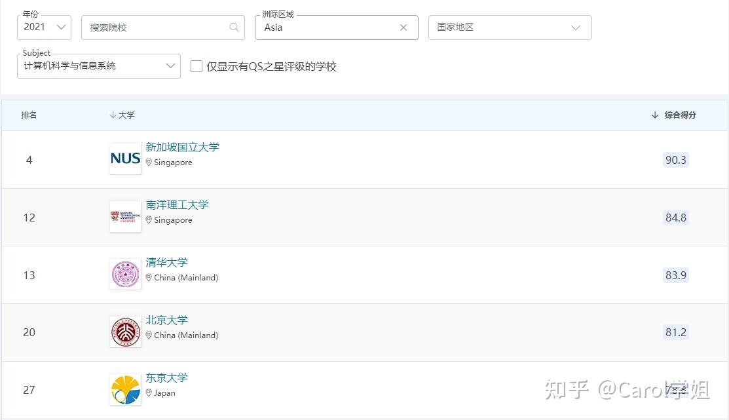
Task: Click the Singapore location text under 新加坡国立大学
Action: [173, 162]
